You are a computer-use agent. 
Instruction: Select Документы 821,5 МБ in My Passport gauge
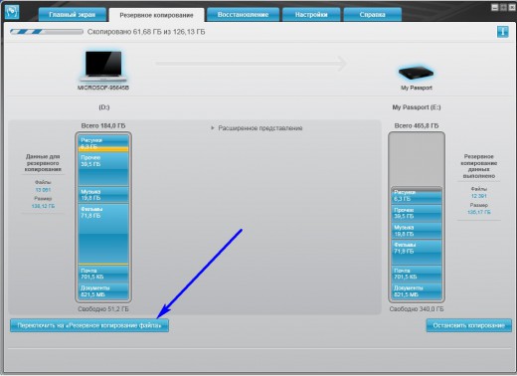417,291
